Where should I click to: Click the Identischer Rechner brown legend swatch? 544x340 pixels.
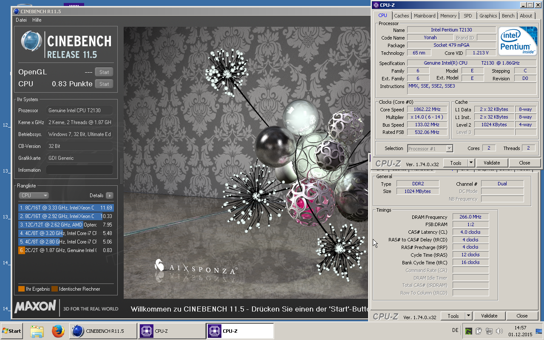[54, 289]
